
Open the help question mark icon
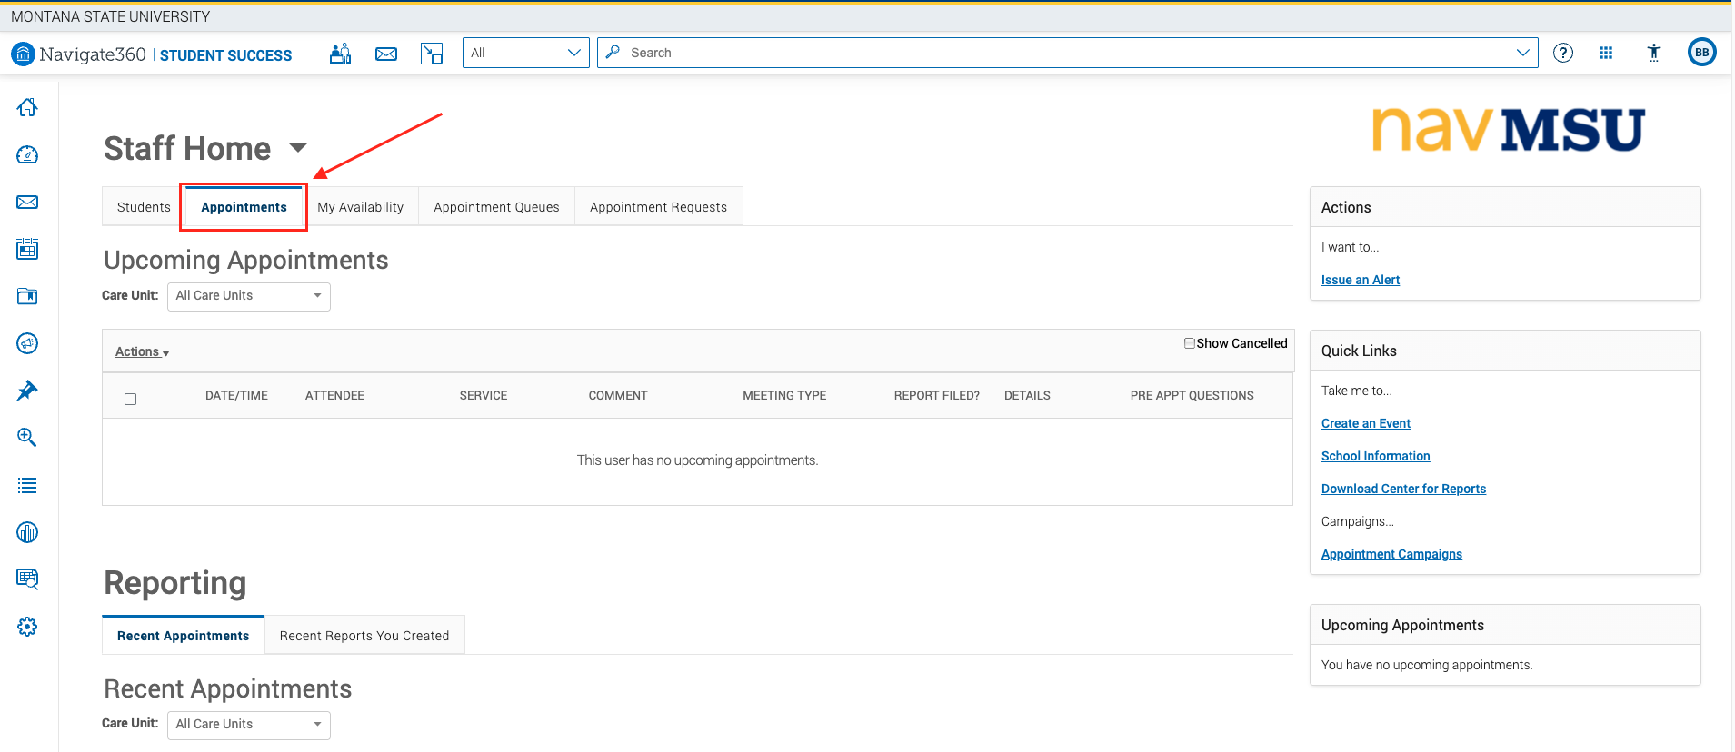point(1563,53)
